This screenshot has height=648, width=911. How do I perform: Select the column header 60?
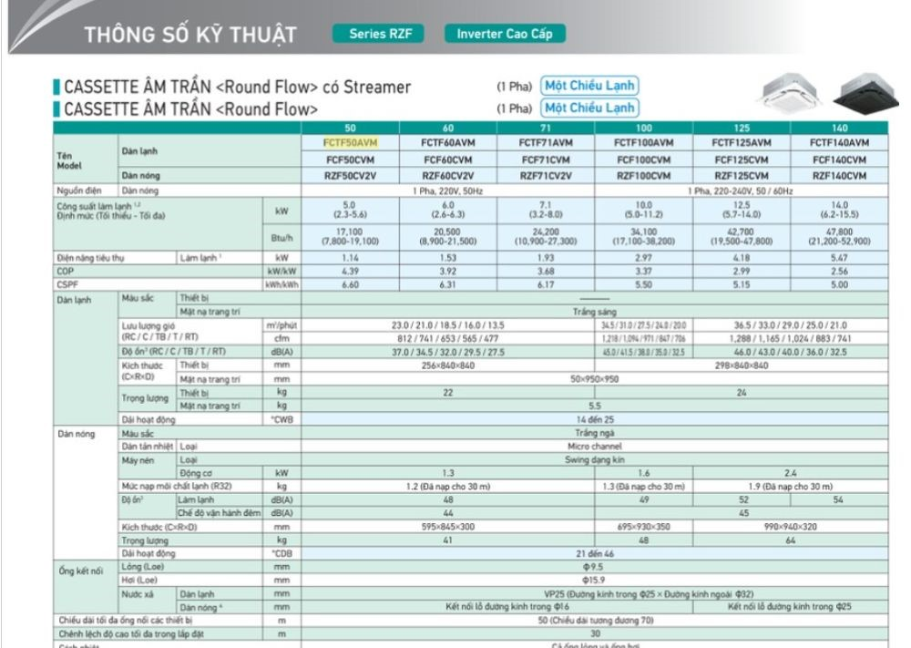(446, 129)
